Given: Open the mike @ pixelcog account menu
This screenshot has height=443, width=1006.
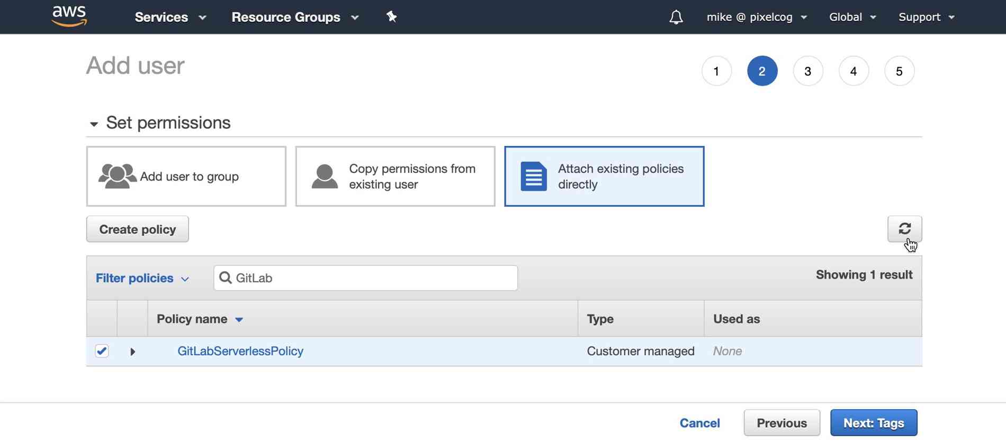Looking at the screenshot, I should pyautogui.click(x=756, y=17).
